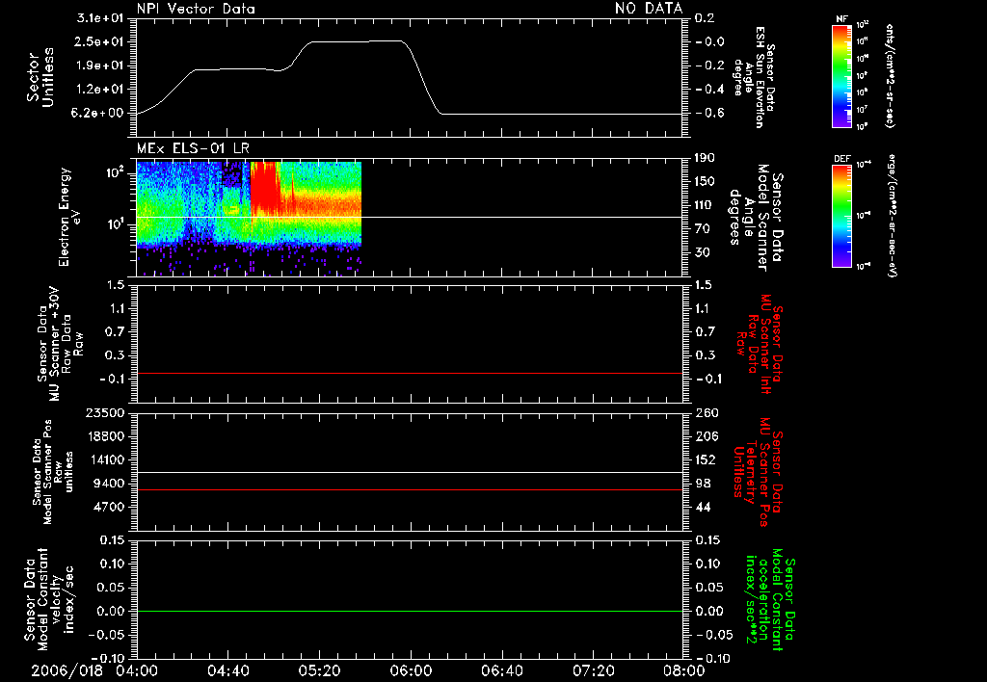
Task: Click the 08:00 end time label
Action: pos(683,670)
